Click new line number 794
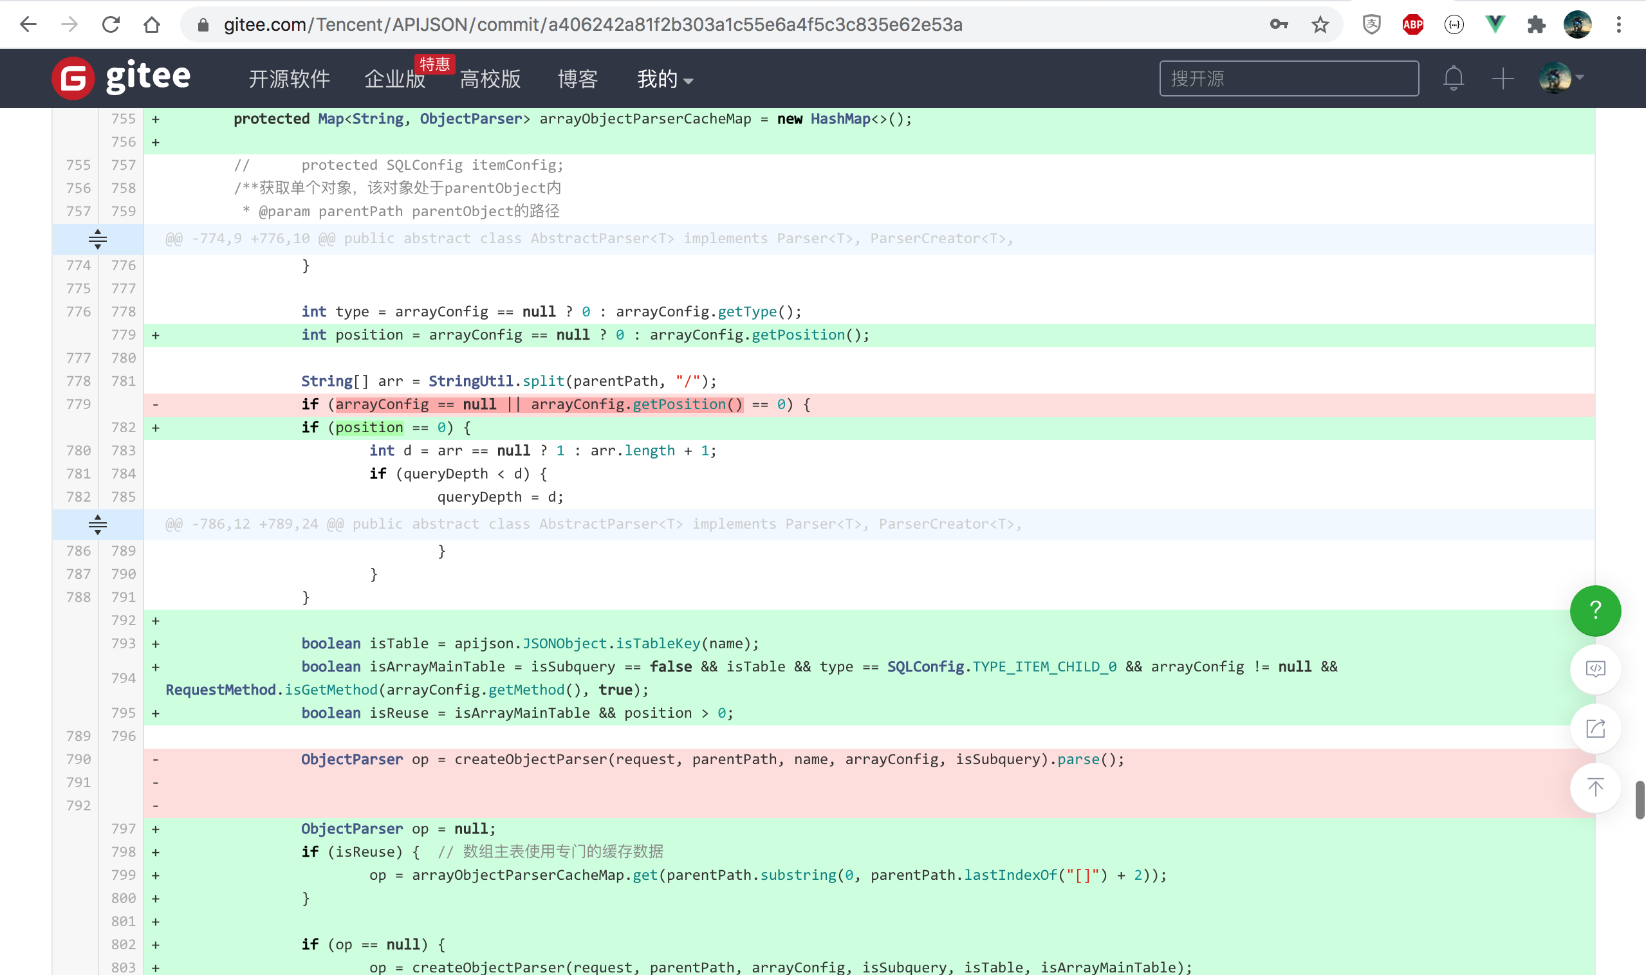This screenshot has height=975, width=1646. [123, 677]
